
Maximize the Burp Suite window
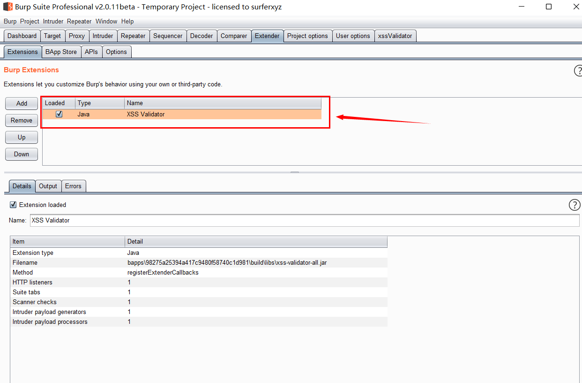point(549,7)
